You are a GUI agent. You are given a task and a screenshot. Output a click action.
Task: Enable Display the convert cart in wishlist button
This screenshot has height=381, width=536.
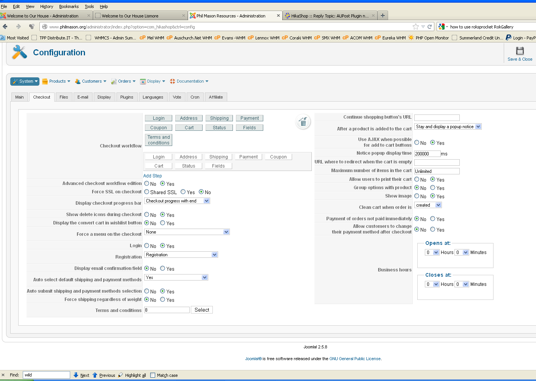point(163,223)
